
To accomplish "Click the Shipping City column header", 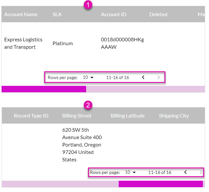I will point(174,116).
